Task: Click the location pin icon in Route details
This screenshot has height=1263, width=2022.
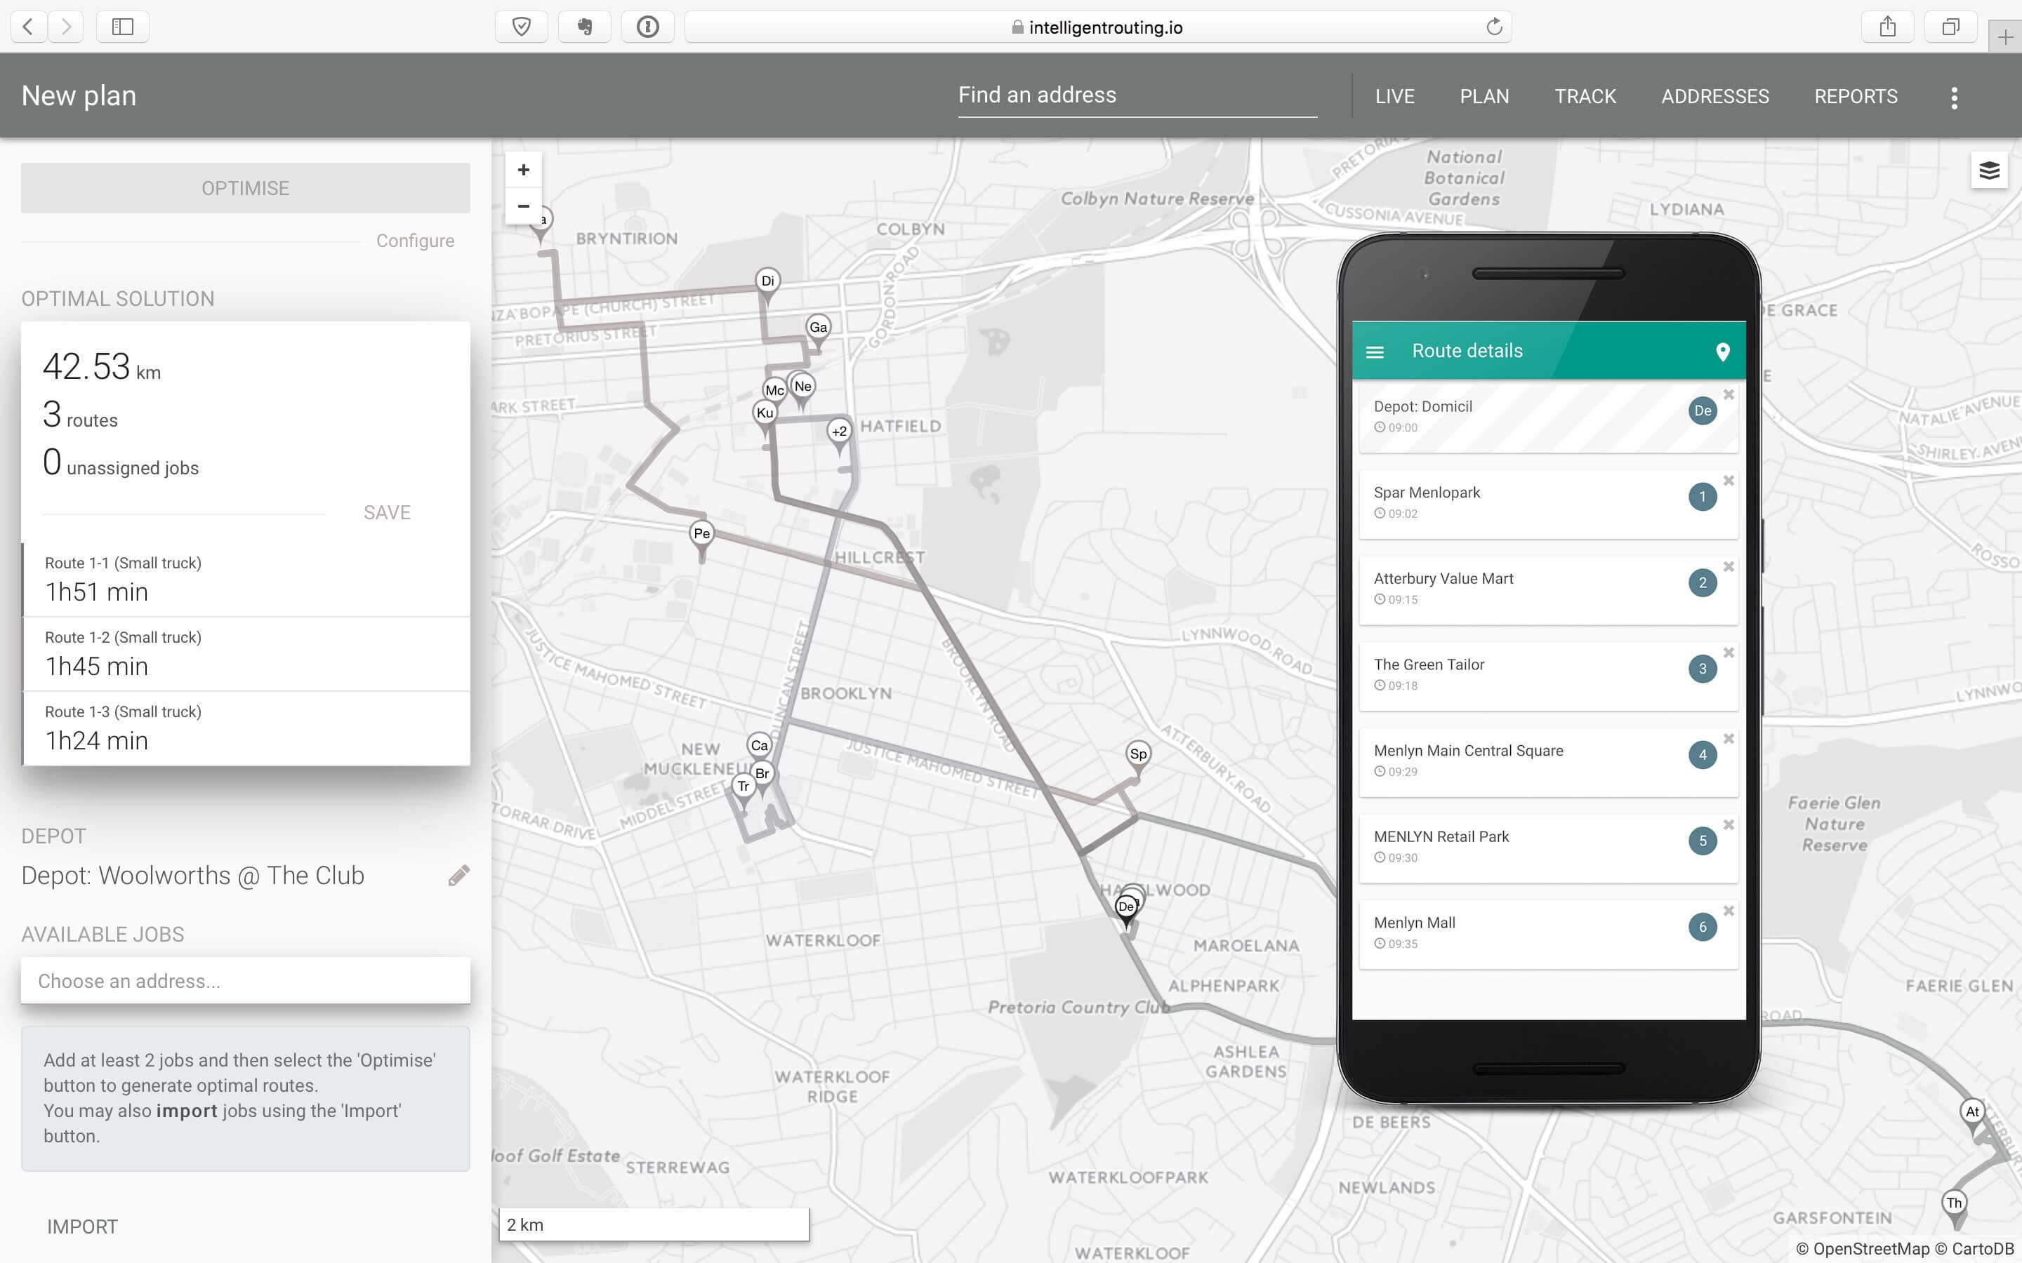Action: pyautogui.click(x=1722, y=352)
